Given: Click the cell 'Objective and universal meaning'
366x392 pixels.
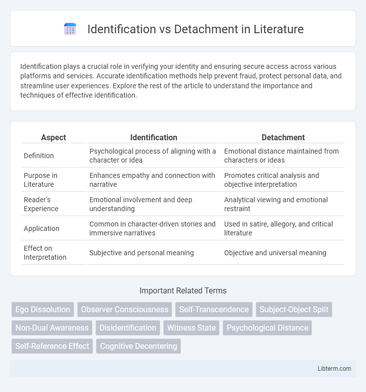Looking at the screenshot, I should point(283,253).
